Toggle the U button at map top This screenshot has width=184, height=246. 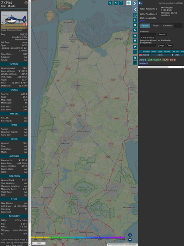(110, 3)
